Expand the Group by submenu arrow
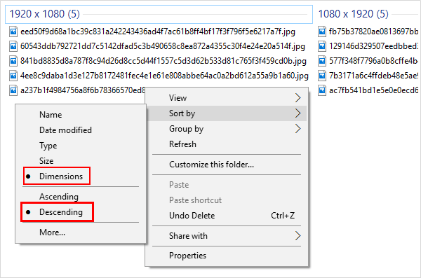 tap(298, 129)
